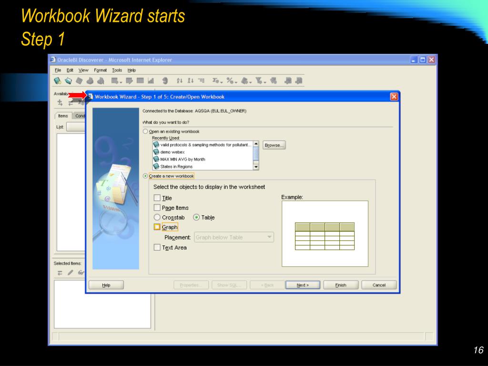The width and height of the screenshot is (488, 366).
Task: Click the group sort indent toolbar icon
Action: (202, 81)
